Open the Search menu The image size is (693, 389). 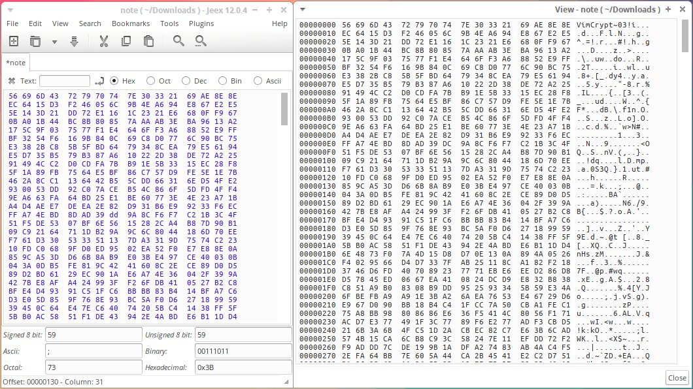(90, 23)
